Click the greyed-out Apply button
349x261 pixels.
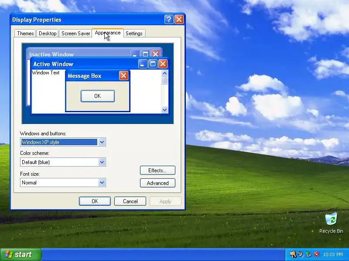pyautogui.click(x=165, y=201)
